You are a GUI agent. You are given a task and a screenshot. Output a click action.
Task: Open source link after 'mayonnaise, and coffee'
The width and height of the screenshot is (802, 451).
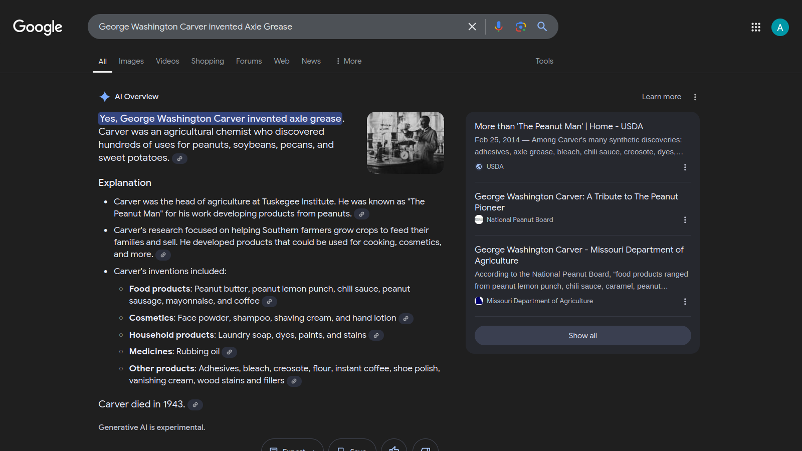click(x=269, y=301)
